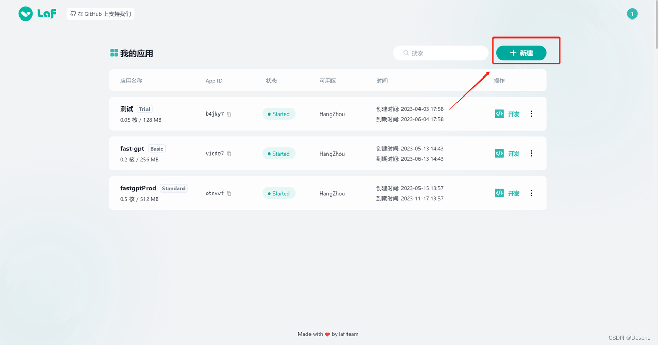The image size is (658, 345).
Task: Click the Basic plan badge
Action: [x=157, y=149]
